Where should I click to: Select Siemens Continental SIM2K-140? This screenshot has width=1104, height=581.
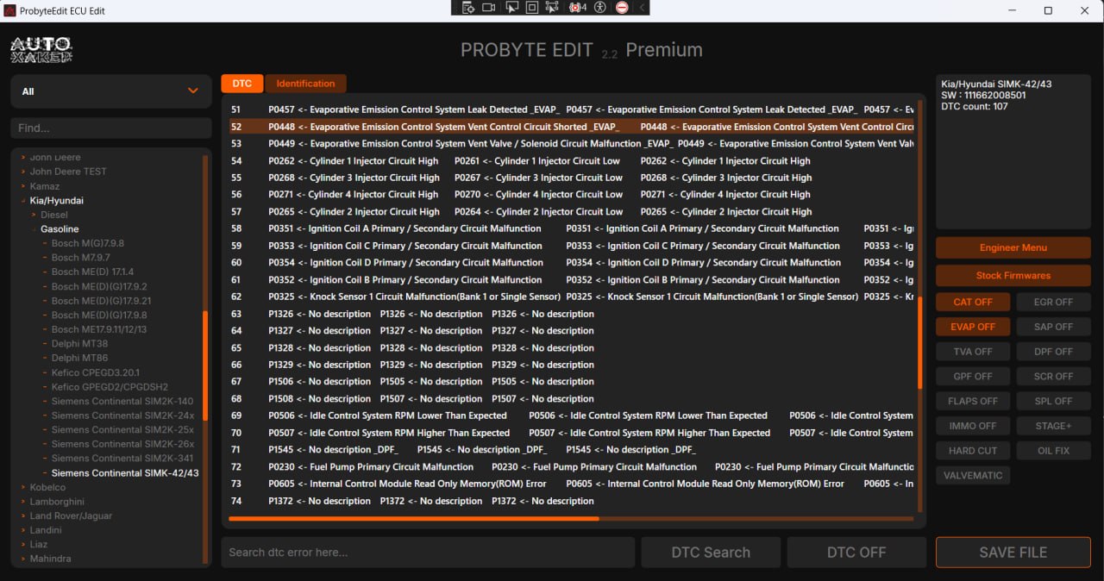tap(122, 401)
